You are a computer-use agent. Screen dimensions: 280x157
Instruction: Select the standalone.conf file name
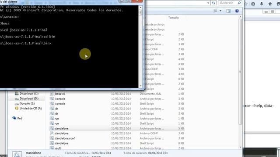pyautogui.click(x=65, y=138)
